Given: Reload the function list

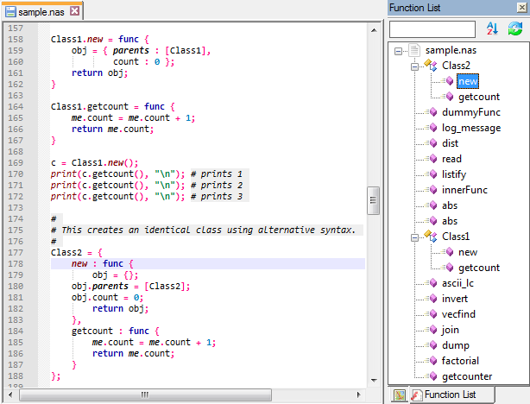Looking at the screenshot, I should (515, 28).
